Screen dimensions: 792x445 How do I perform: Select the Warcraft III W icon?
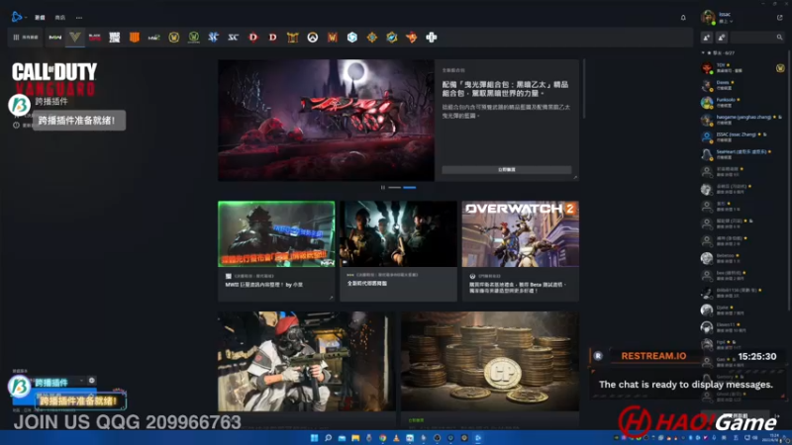tap(332, 38)
